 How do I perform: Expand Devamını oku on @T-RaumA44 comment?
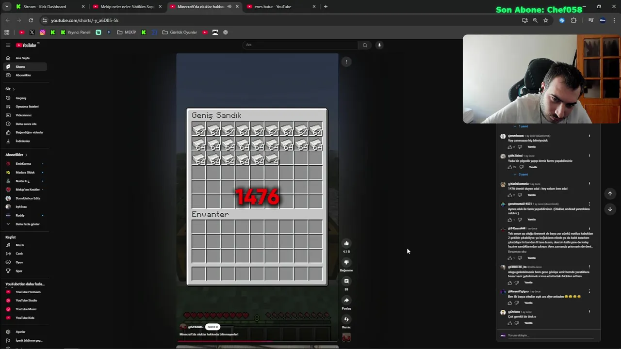[517, 252]
